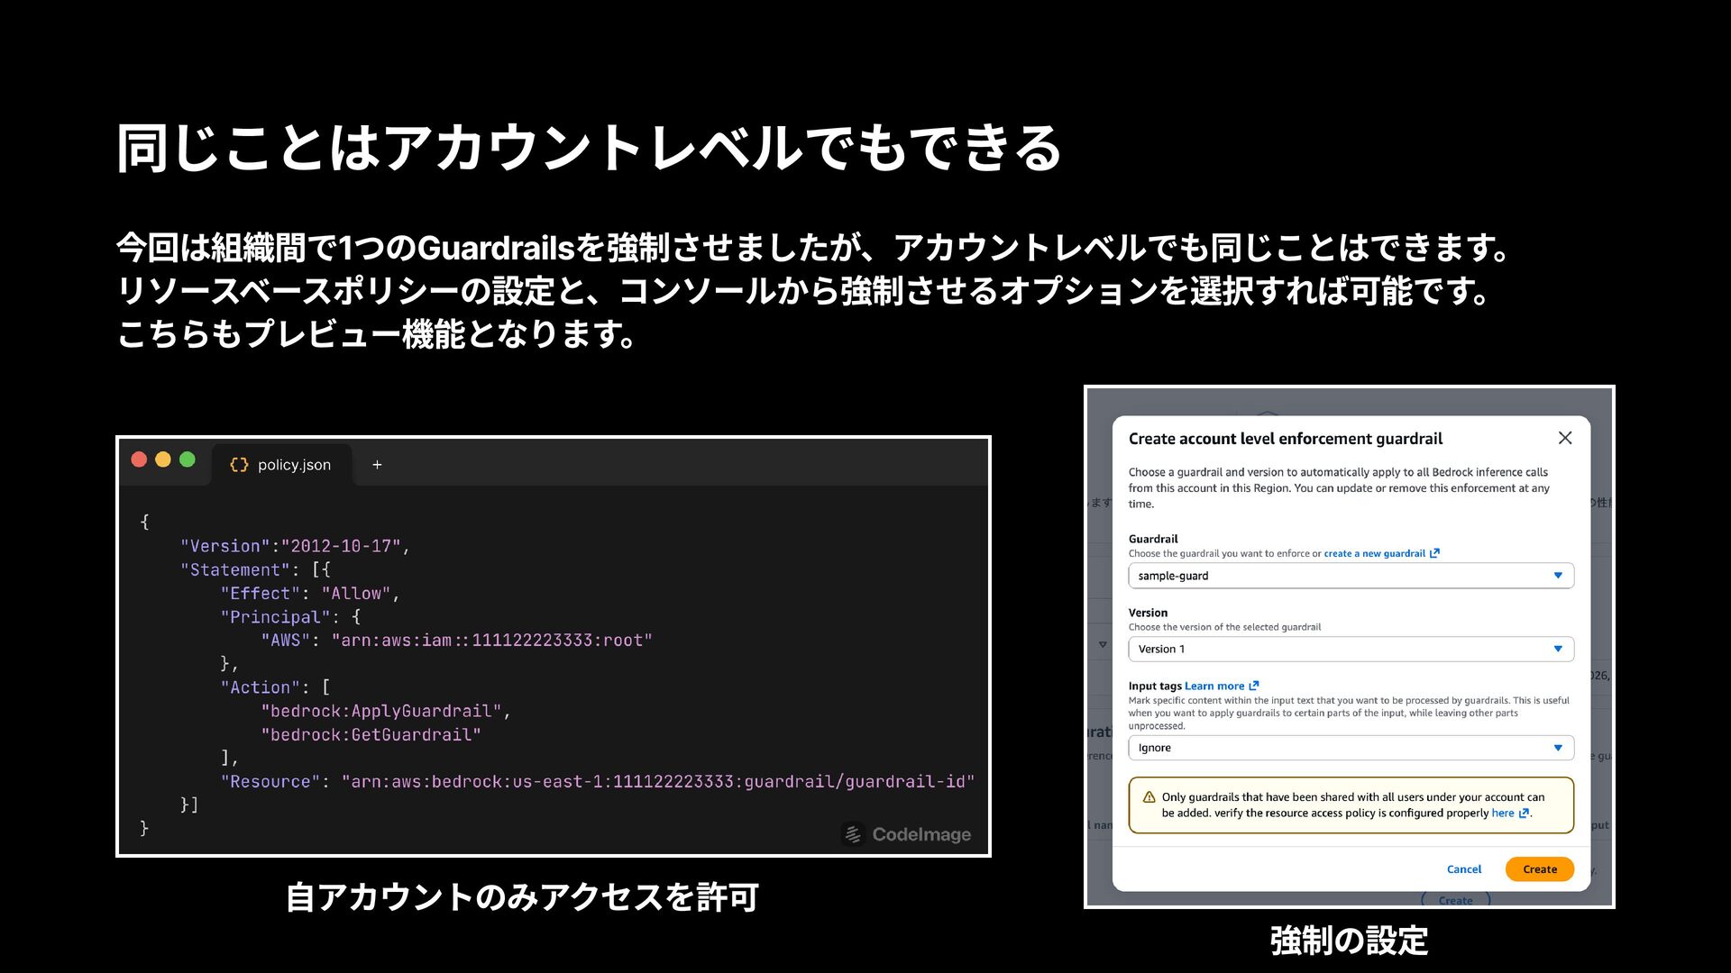Screen dimensions: 1731x973
Task: Add a new tab with plus icon
Action: click(x=377, y=465)
